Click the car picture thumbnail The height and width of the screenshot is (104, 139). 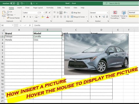(x=96, y=54)
